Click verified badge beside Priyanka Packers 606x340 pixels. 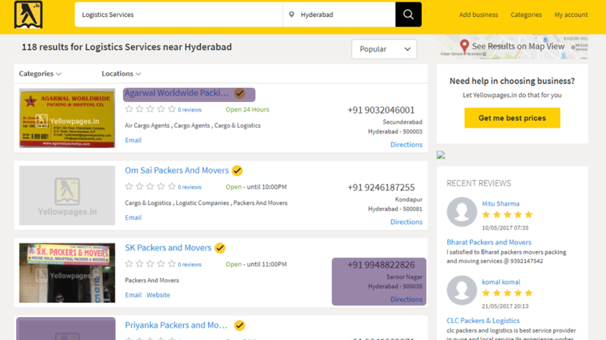[240, 326]
